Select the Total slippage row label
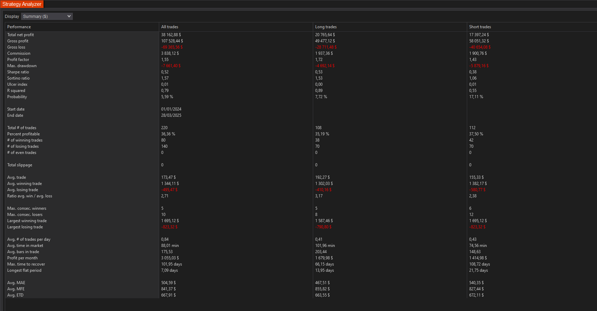 [20, 165]
